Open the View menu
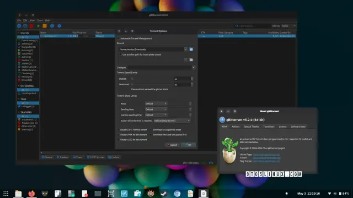Image resolution: width=353 pixels, height=198 pixels. click(32, 20)
